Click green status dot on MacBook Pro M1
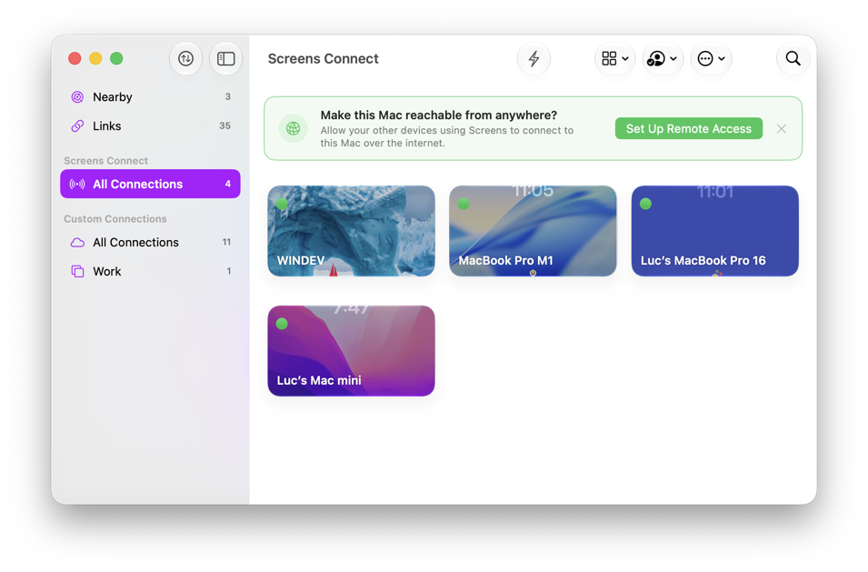868x572 pixels. point(464,204)
